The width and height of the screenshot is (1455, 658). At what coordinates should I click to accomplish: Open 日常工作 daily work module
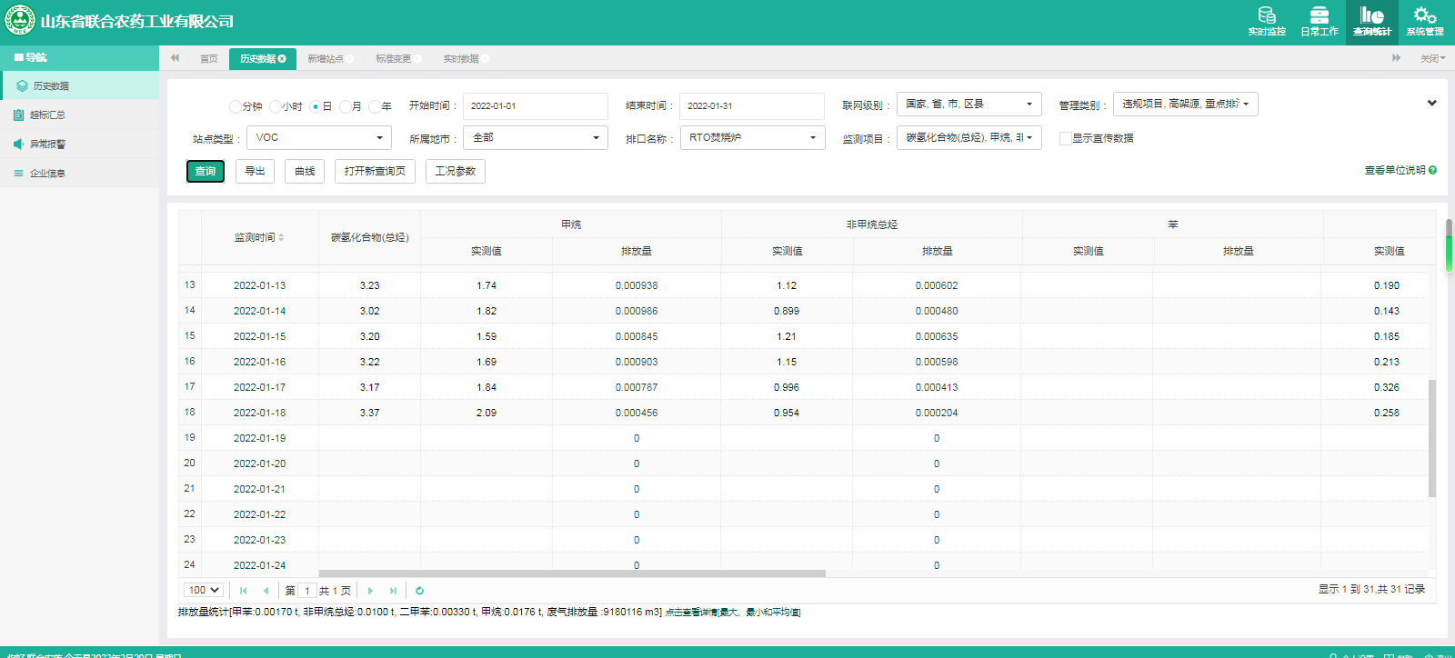click(1319, 21)
